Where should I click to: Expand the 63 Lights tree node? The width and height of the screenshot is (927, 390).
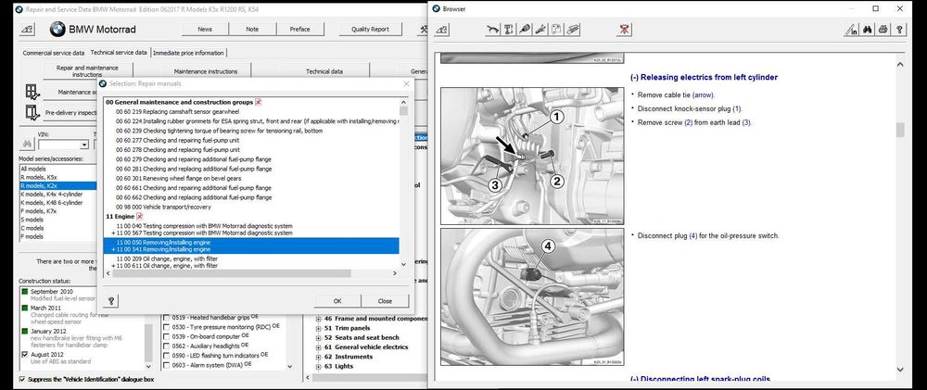319,365
